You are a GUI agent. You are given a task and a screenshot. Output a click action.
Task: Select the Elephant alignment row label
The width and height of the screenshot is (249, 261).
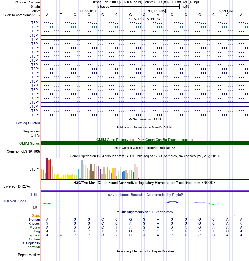pos(33,235)
